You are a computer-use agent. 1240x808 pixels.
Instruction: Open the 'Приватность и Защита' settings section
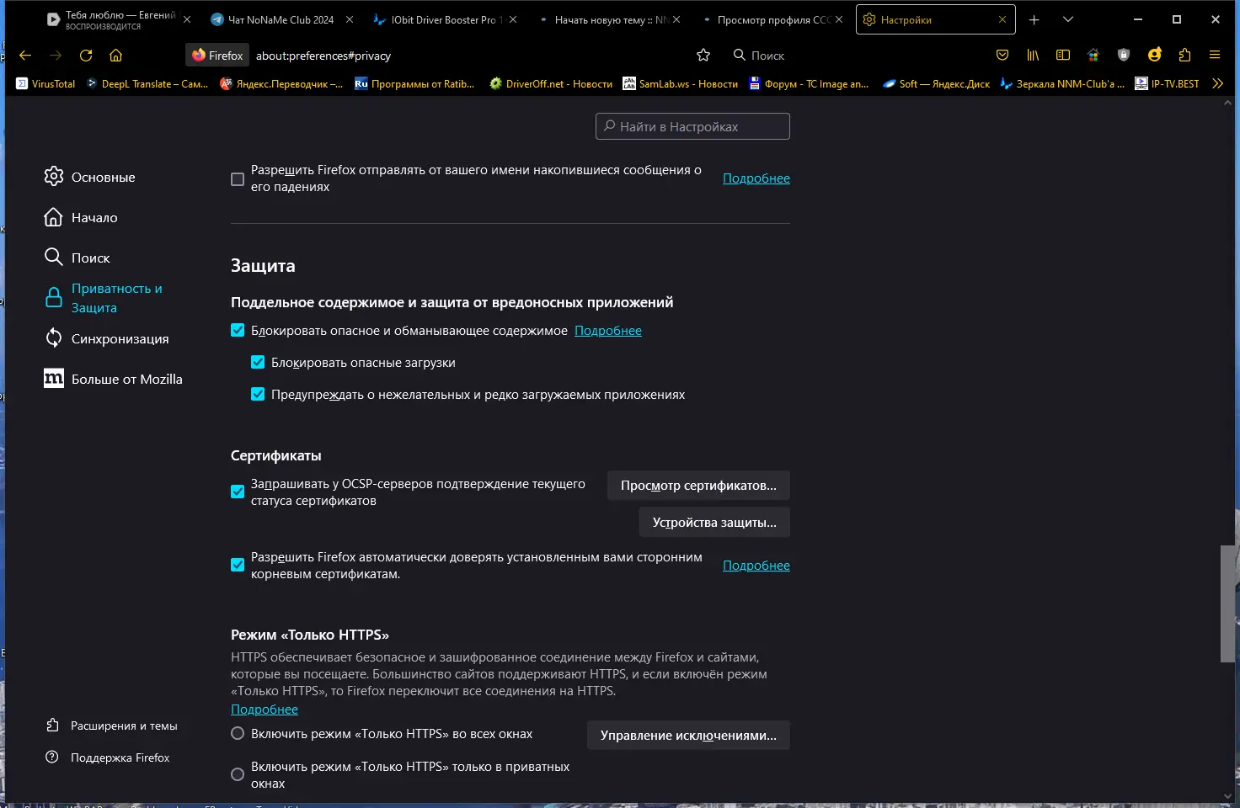[x=115, y=297]
